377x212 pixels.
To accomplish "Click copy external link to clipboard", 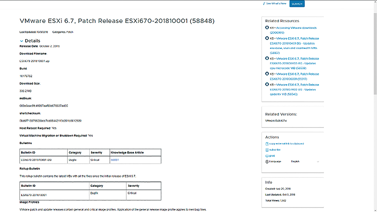I will [287, 144].
